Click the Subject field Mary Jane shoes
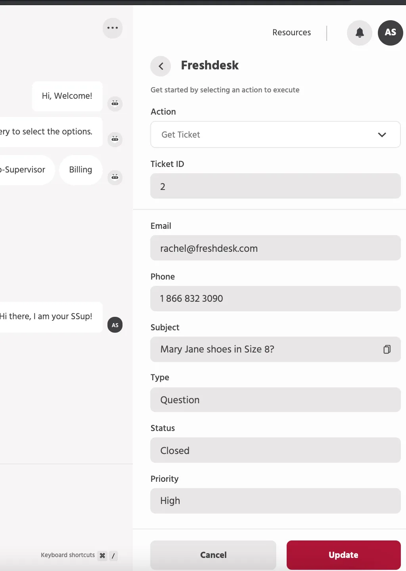The height and width of the screenshot is (571, 406). click(276, 349)
